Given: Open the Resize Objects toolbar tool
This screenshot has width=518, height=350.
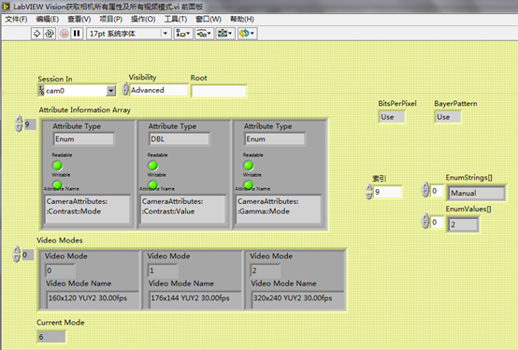Looking at the screenshot, I should (x=225, y=34).
